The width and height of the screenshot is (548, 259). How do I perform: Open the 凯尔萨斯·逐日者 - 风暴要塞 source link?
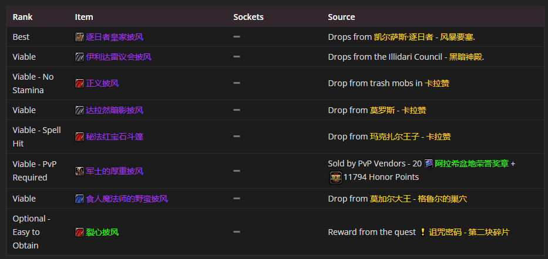click(x=423, y=37)
